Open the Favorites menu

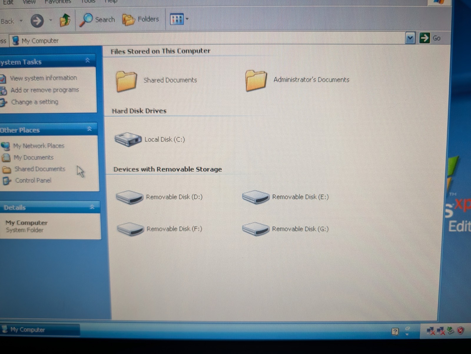coord(58,1)
